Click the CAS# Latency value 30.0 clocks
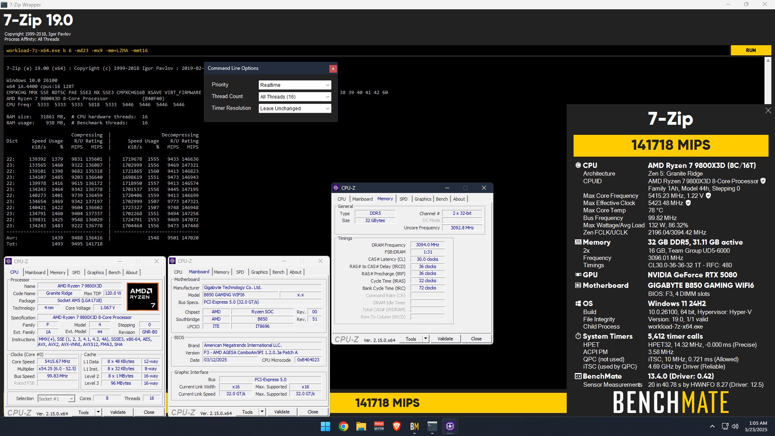The width and height of the screenshot is (775, 436). [x=427, y=259]
